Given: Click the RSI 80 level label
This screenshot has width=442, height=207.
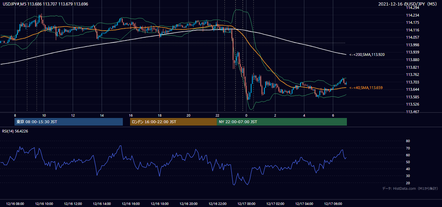Looking at the screenshot, I should point(408,141).
